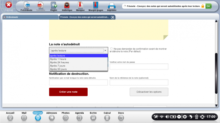Go back with the Précédente arrow
Screen dimensions: 220x123
coord(26,5)
